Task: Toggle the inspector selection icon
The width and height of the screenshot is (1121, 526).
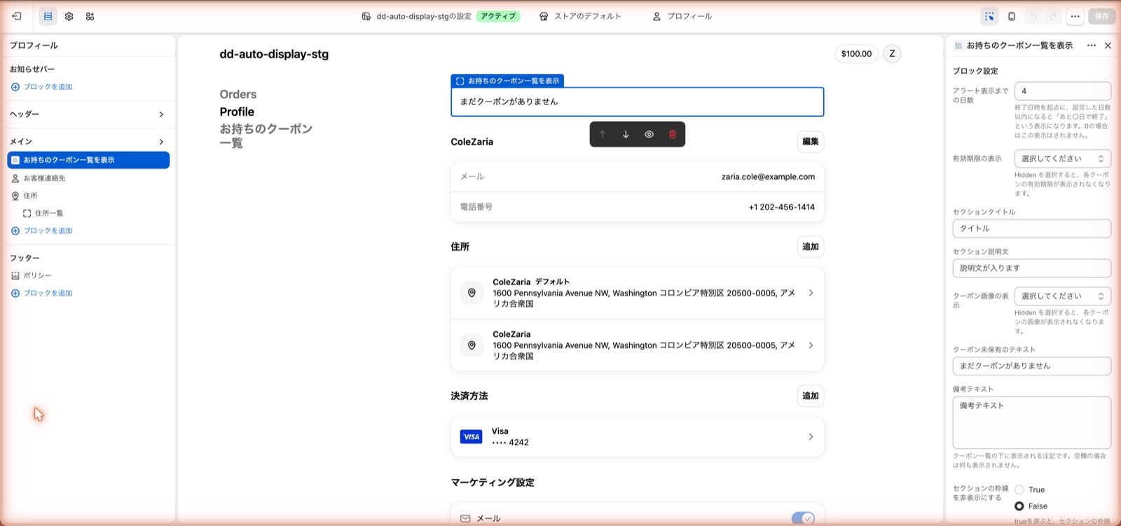Action: point(989,16)
